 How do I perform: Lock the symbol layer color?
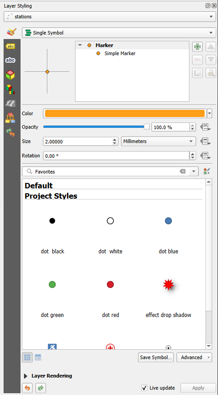pos(211,73)
